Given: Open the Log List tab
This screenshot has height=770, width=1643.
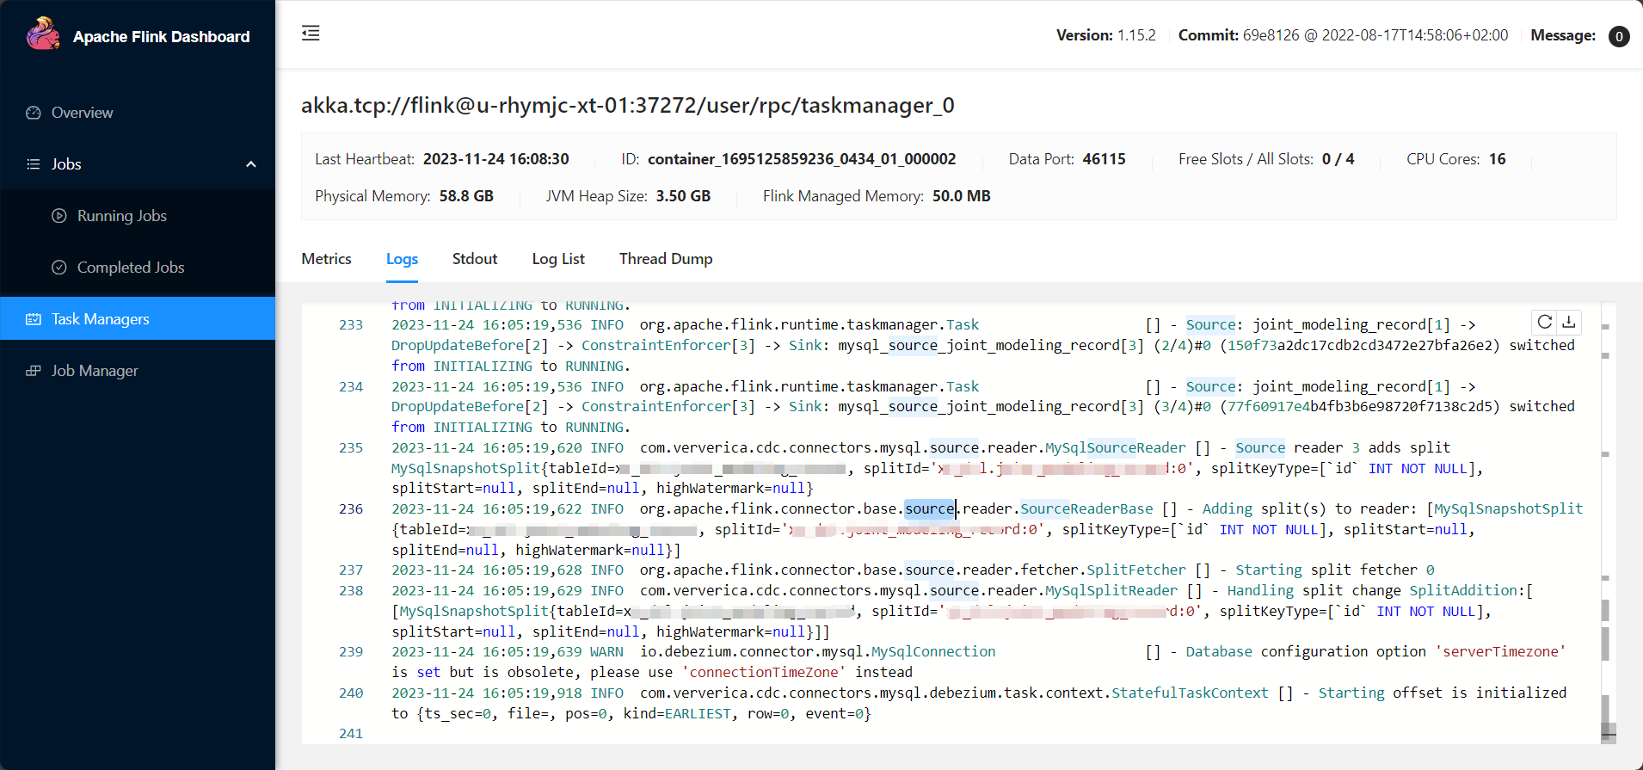Looking at the screenshot, I should click(558, 259).
